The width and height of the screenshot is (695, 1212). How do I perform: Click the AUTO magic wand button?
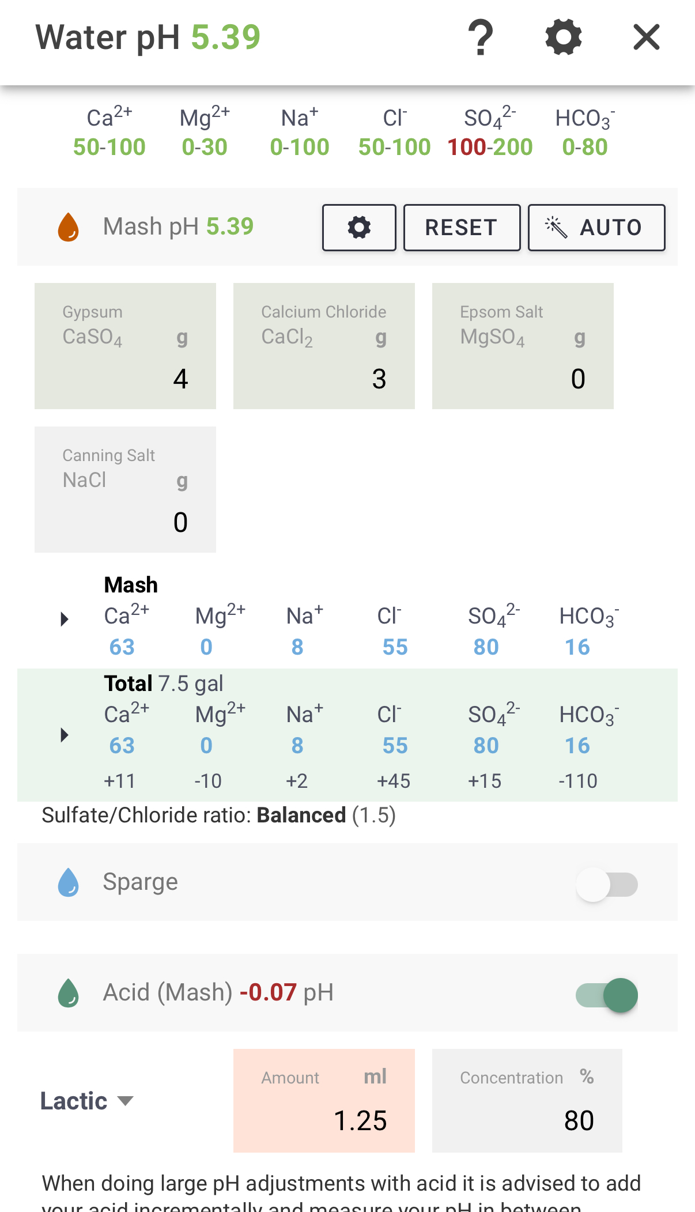tap(596, 227)
